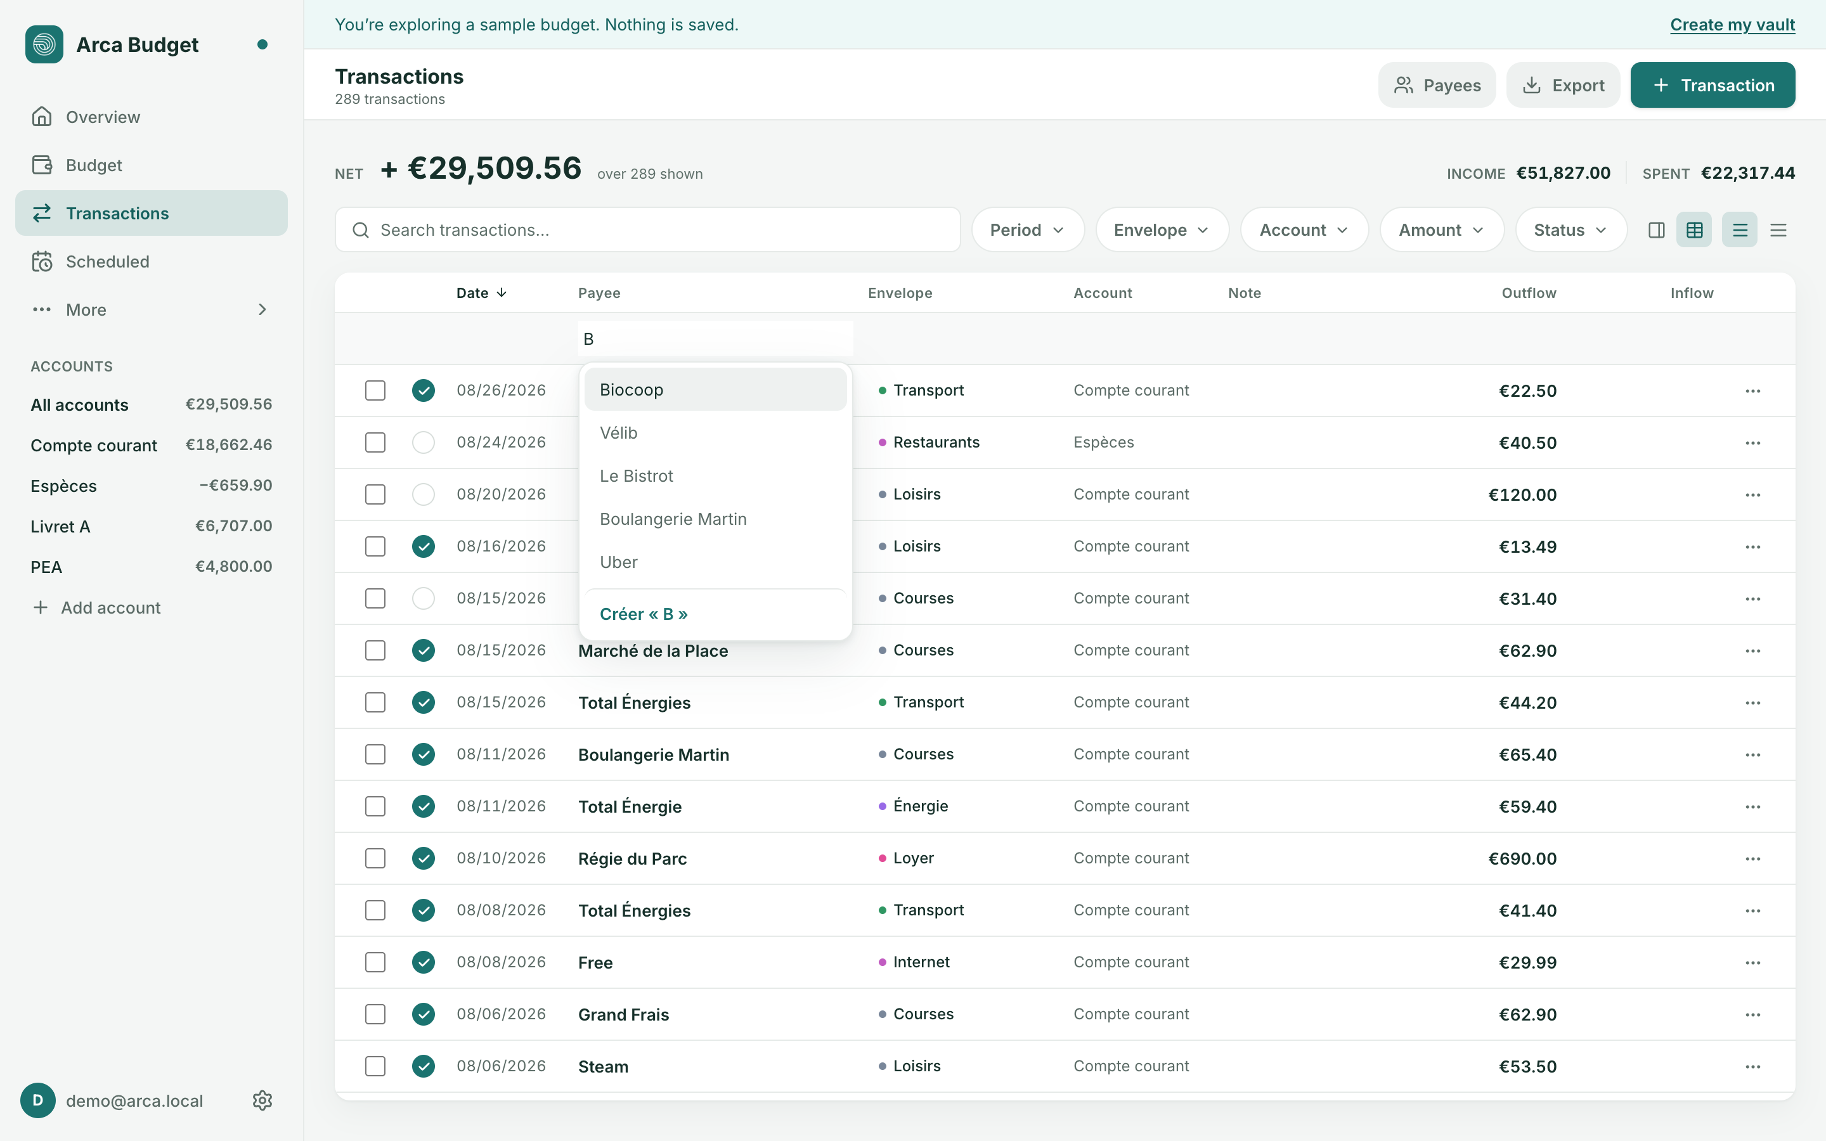Open the Amount filter dropdown
The height and width of the screenshot is (1141, 1826).
click(1442, 230)
